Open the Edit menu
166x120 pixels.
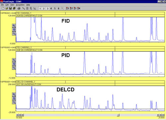7,5
